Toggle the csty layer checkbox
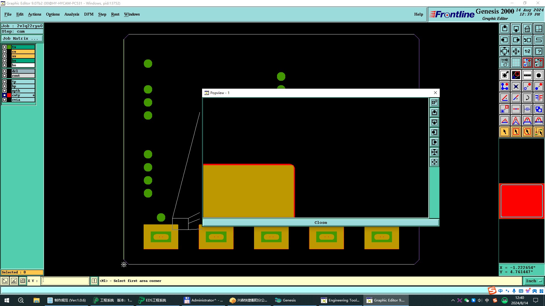Image resolution: width=545 pixels, height=306 pixels. click(x=5, y=95)
